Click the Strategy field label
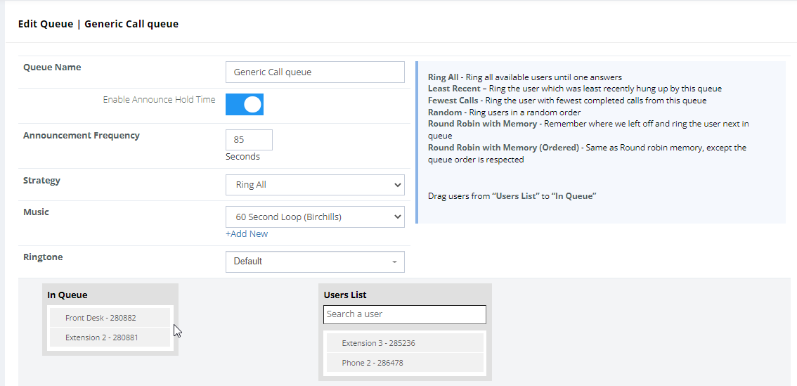Viewport: 797px width, 386px height. [x=41, y=181]
